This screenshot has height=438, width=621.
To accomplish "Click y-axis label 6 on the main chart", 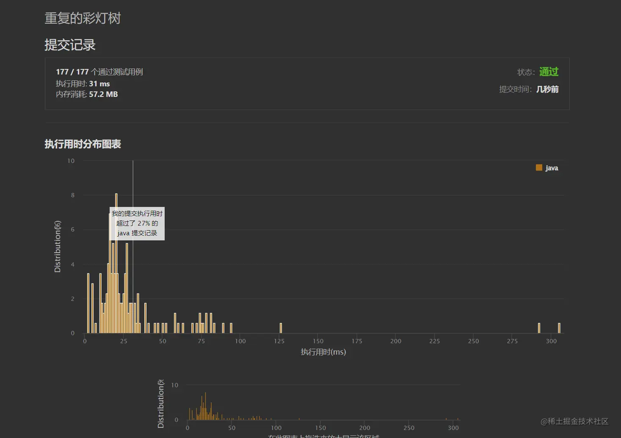I will click(x=73, y=229).
